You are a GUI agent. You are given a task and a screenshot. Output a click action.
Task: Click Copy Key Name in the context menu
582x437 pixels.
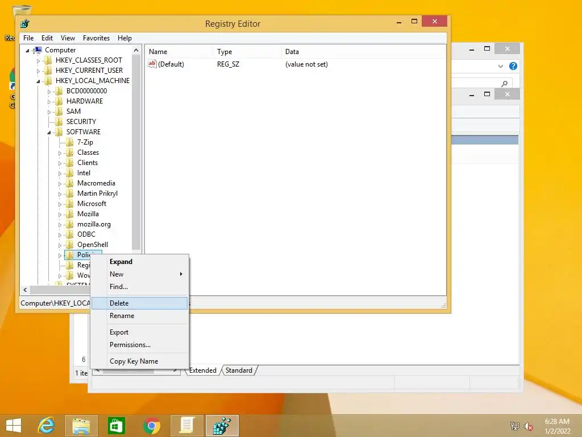coord(140,361)
